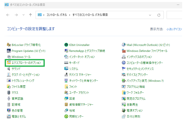Screen dimensions: 187x124
Task: Click すべてのコントロール パネル項目 breadcrumb
Action: coord(90,15)
